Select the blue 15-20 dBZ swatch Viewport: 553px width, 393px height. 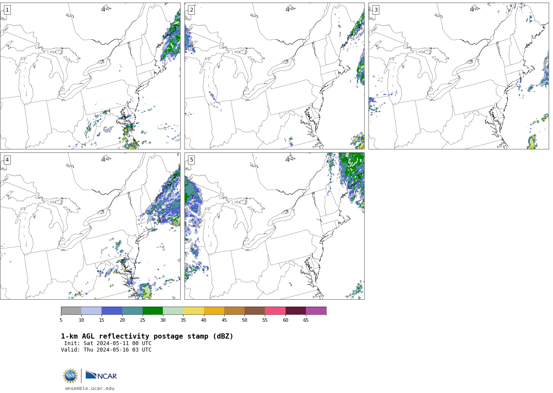click(x=112, y=311)
